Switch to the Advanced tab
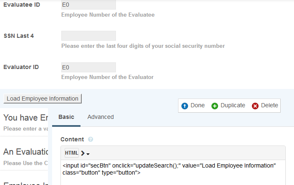The width and height of the screenshot is (294, 185). click(101, 117)
